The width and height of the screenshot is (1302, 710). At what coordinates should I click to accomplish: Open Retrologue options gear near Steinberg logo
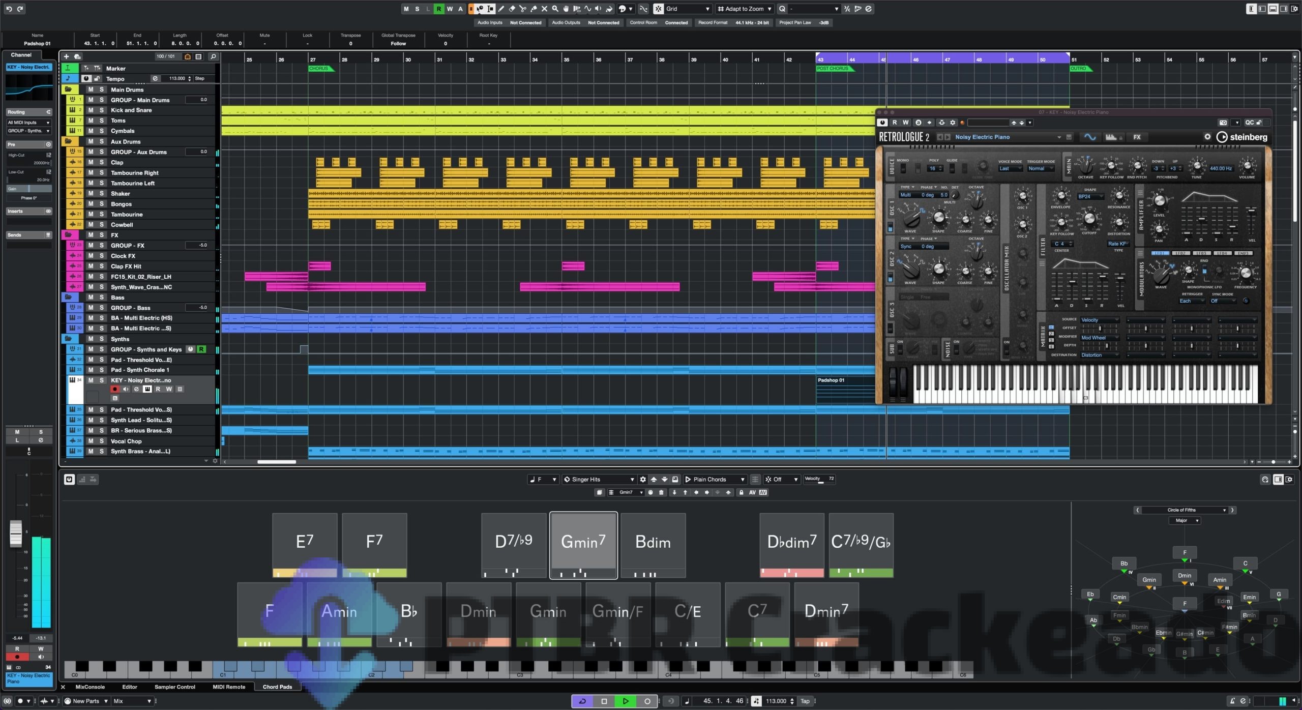1207,137
